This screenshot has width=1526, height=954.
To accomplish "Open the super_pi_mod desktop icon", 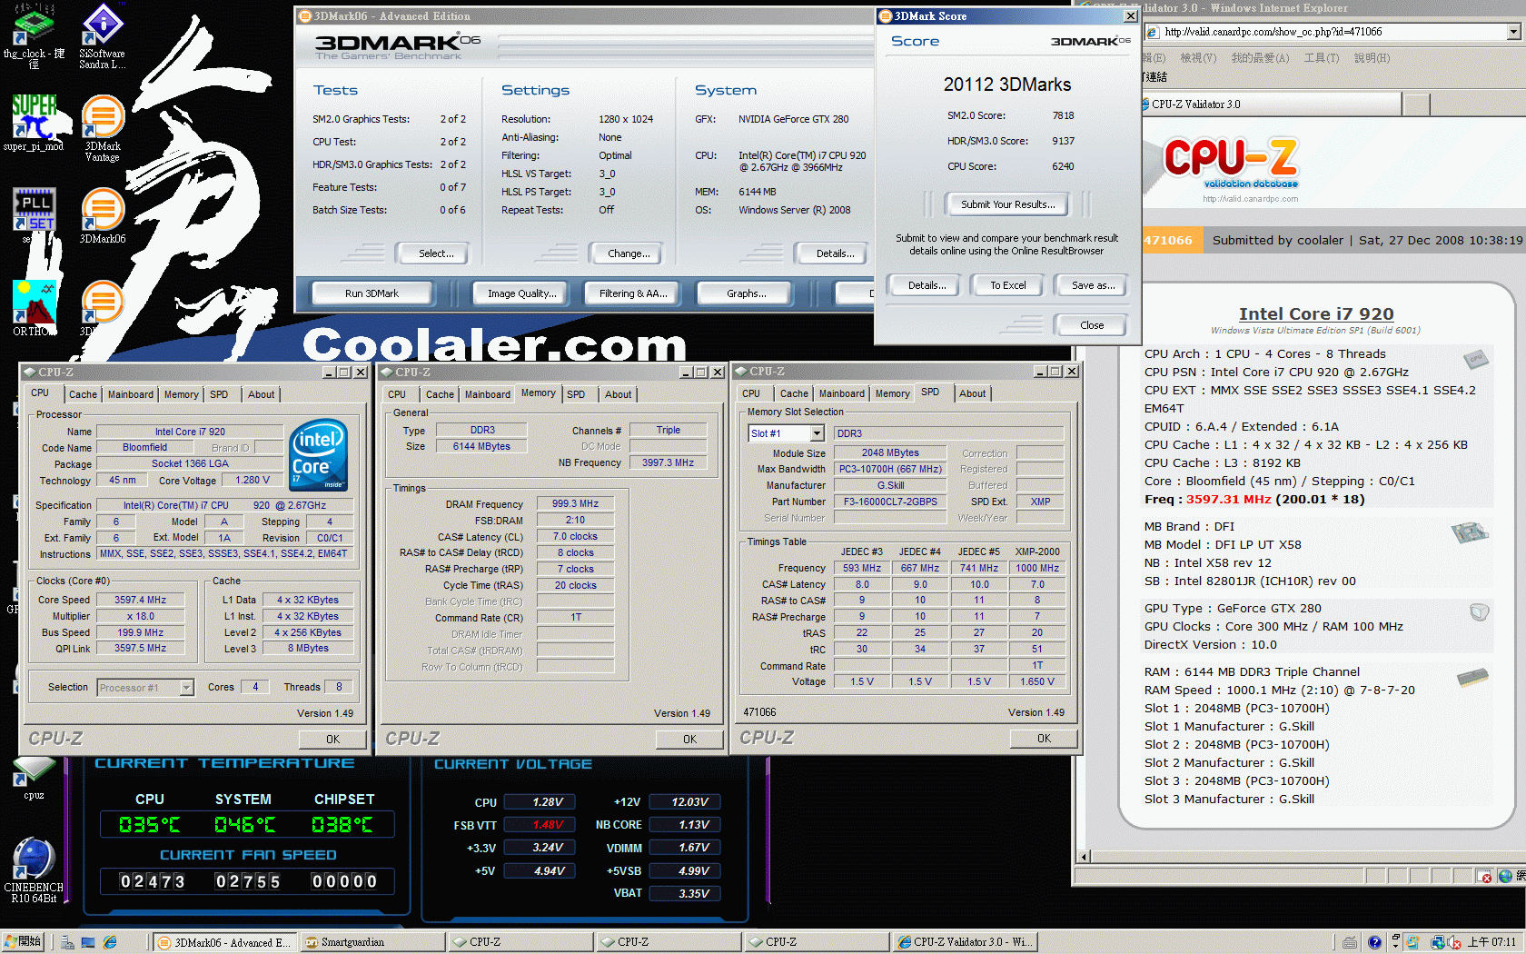I will point(34,123).
